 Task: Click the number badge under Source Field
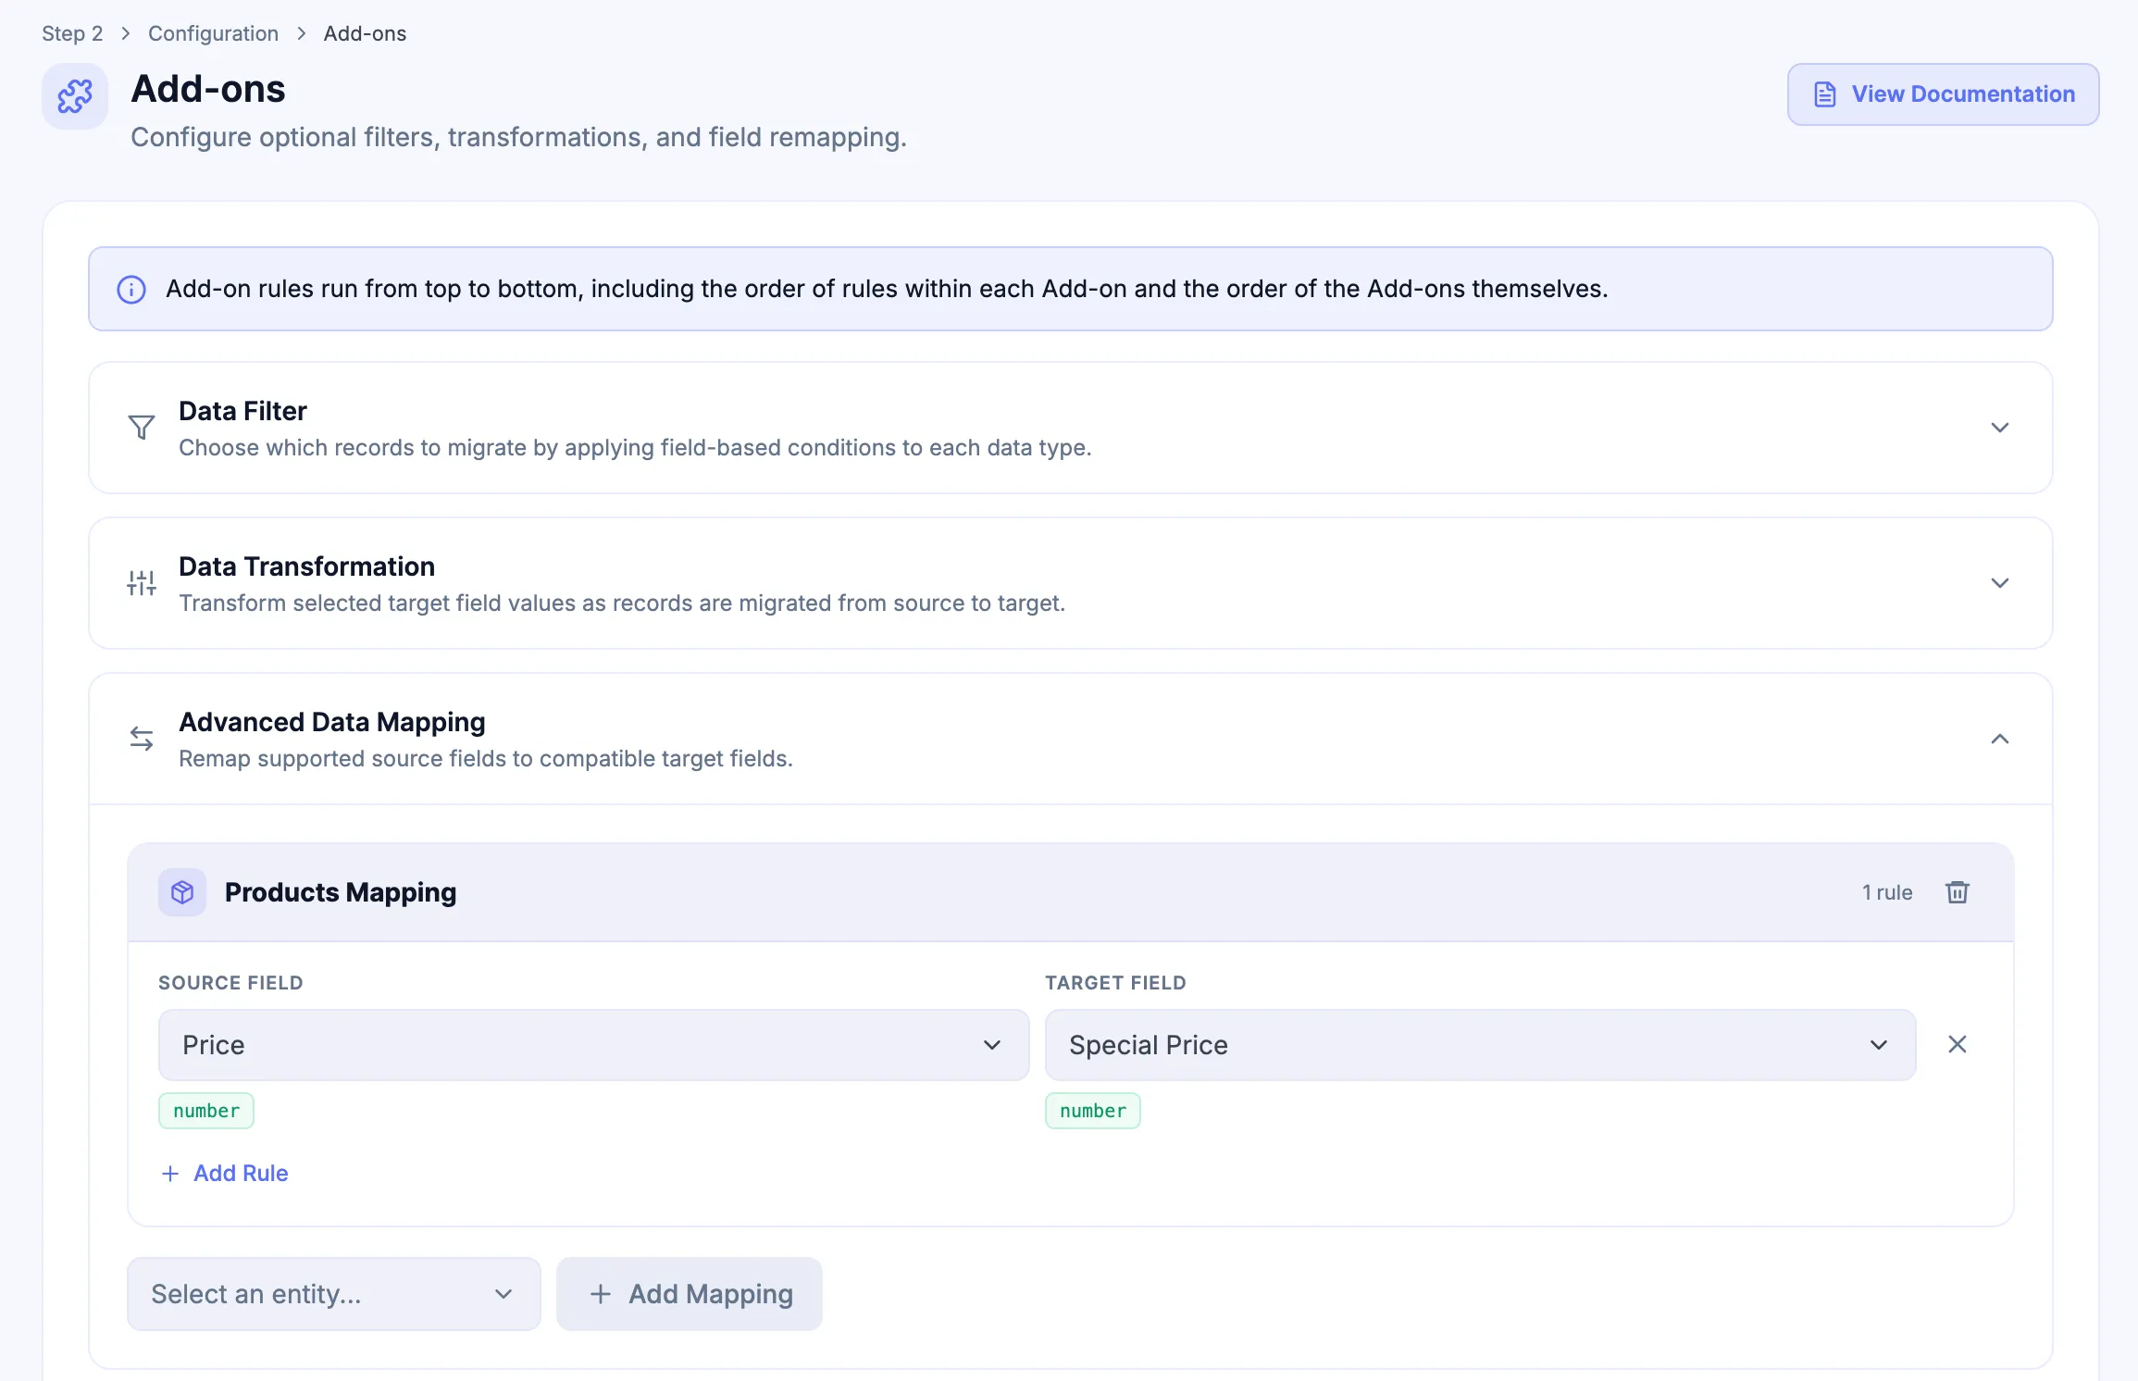206,1111
